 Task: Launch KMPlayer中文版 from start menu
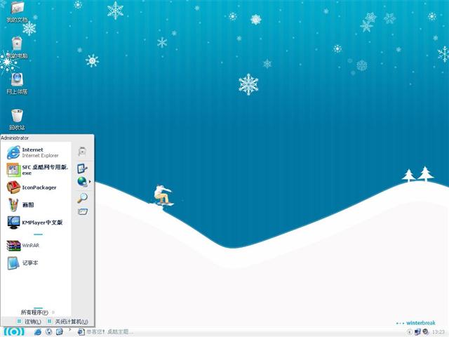coord(36,223)
